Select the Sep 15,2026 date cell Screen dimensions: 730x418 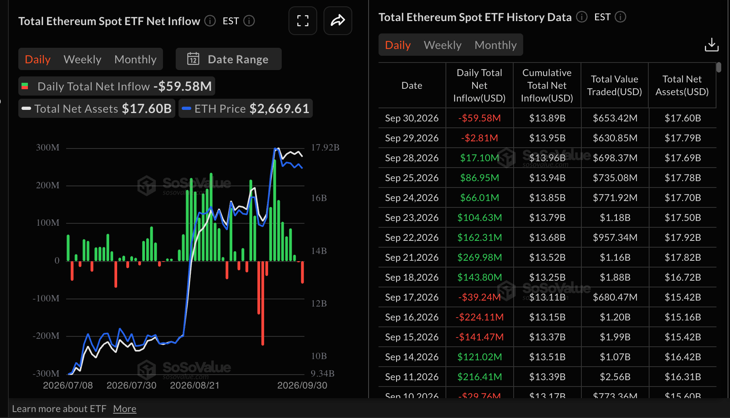pos(412,337)
